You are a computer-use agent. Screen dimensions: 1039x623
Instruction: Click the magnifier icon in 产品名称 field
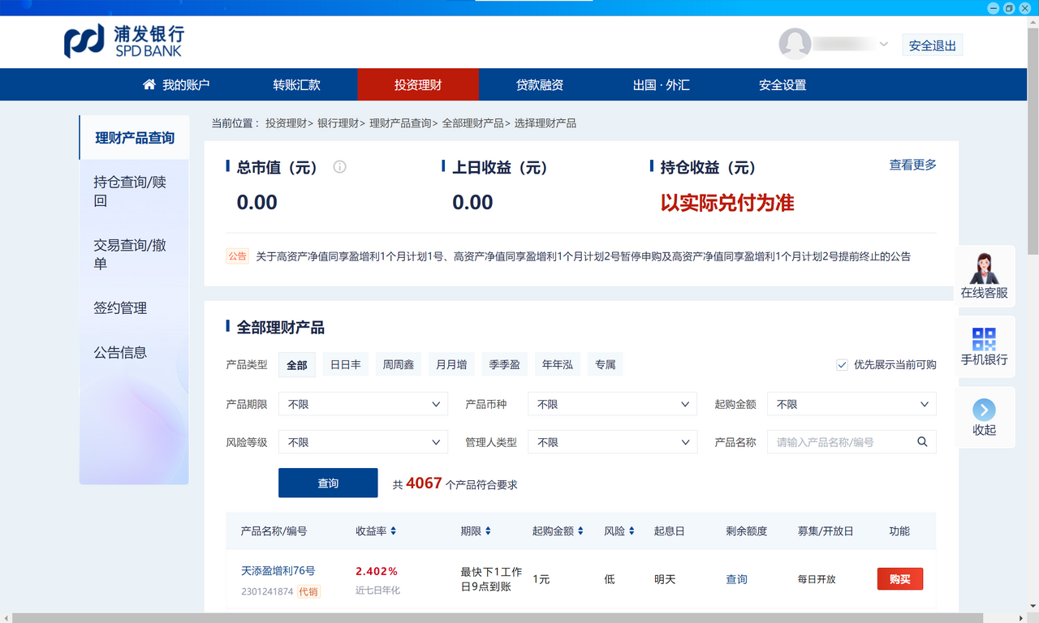tap(922, 441)
